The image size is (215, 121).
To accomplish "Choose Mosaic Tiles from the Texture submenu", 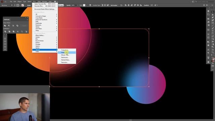I will coord(67,55).
